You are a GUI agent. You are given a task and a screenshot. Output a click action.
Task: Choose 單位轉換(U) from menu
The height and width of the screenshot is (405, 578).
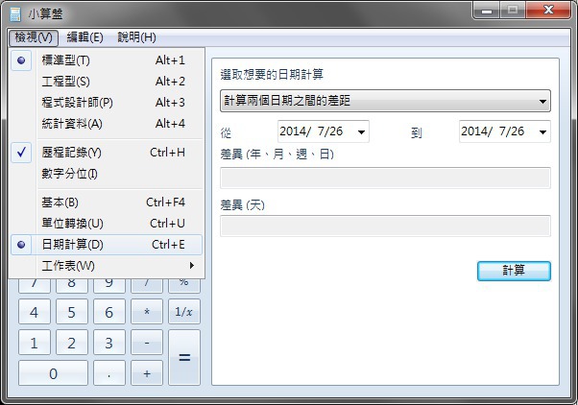tap(107, 224)
